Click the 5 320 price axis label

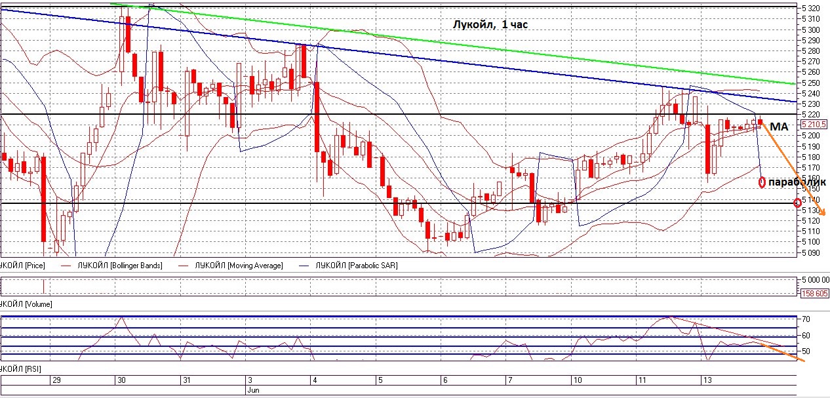coord(811,9)
